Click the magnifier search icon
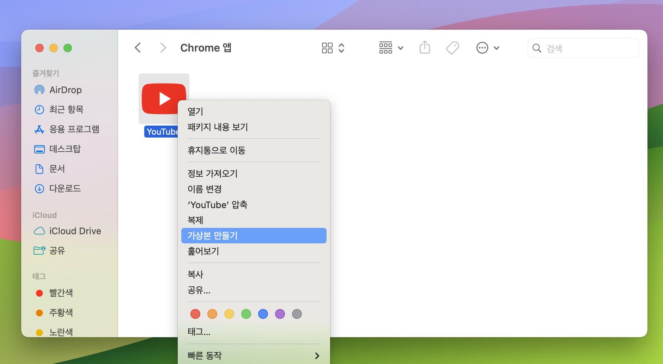The image size is (663, 364). coord(537,48)
